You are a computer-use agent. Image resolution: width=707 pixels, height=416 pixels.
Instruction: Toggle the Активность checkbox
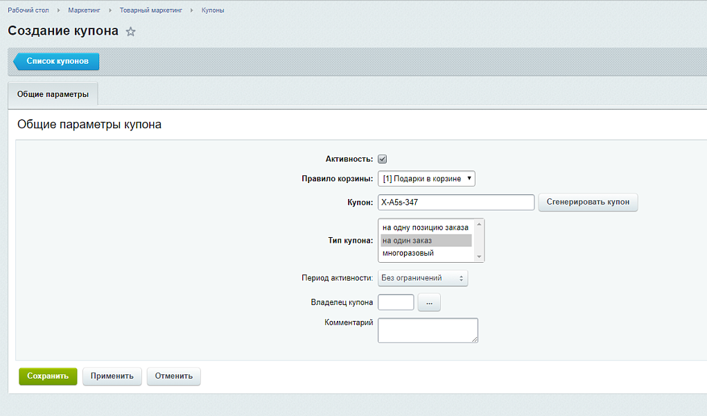(382, 159)
